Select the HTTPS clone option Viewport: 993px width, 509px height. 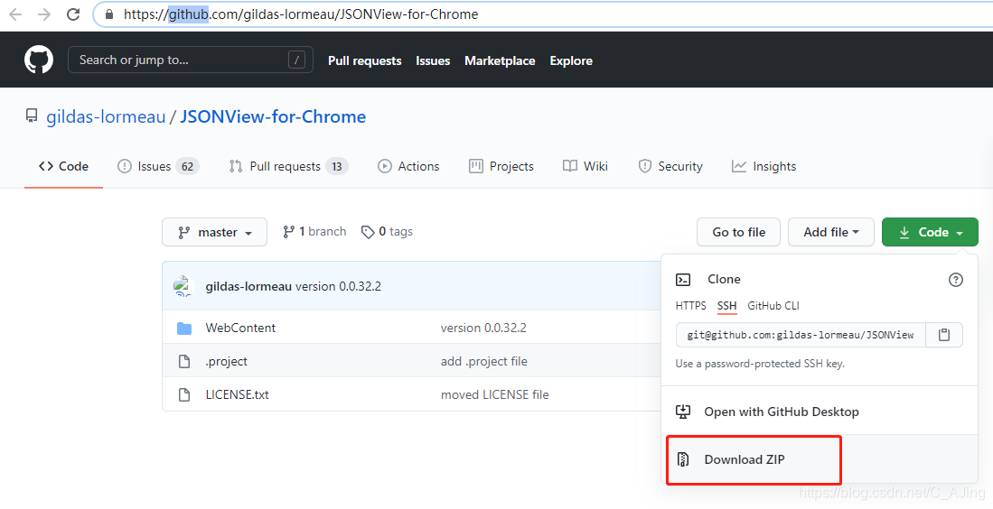click(691, 306)
